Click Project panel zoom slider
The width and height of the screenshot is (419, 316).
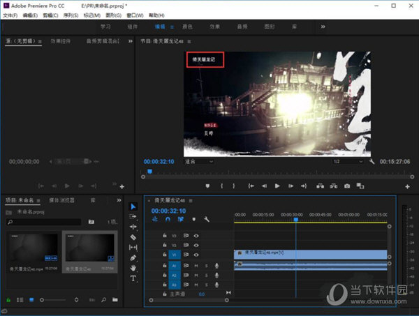click(52, 300)
